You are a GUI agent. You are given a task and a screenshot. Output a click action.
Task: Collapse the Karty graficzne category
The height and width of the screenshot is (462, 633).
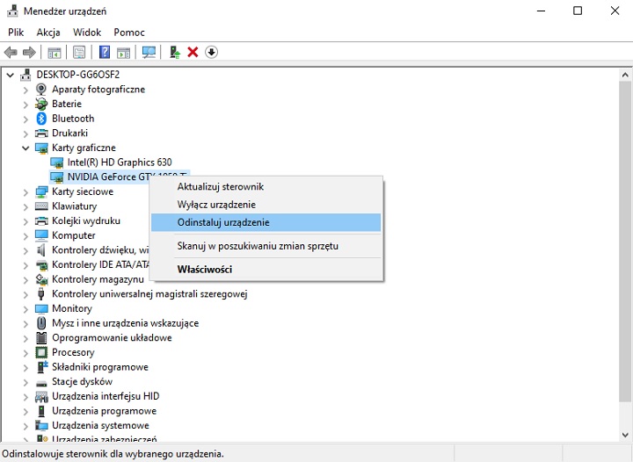pyautogui.click(x=25, y=148)
